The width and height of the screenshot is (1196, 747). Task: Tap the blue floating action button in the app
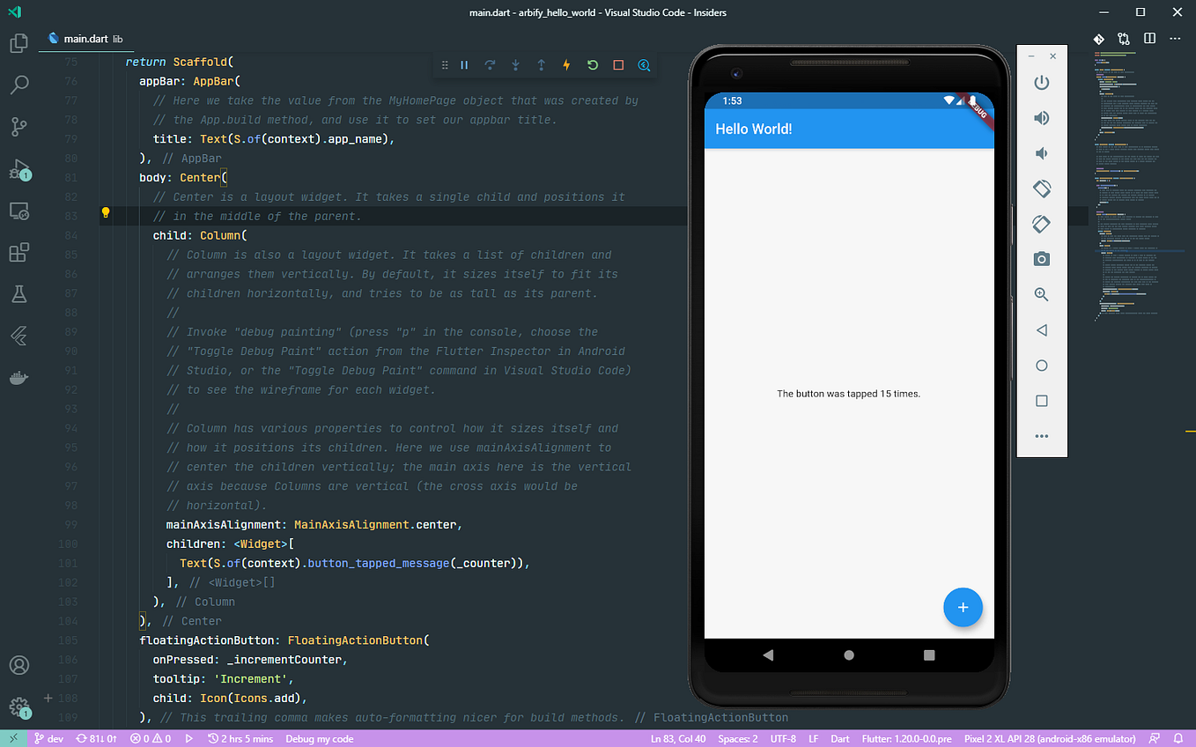coord(963,607)
